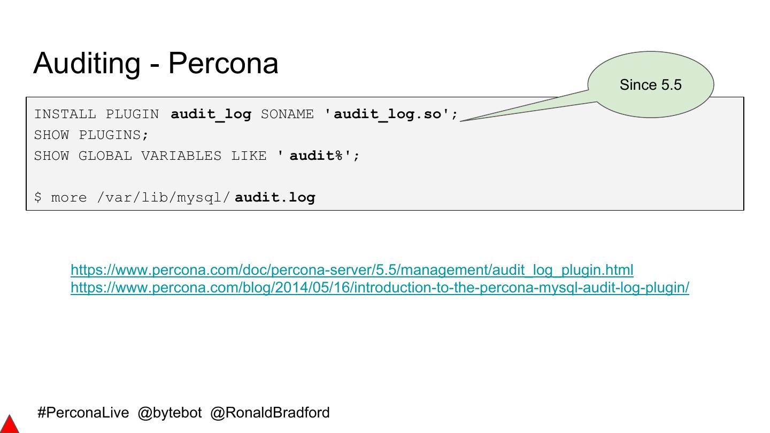Viewport: 770px width, 433px height.
Task: Click the red triangle icon in the corner
Action: [9, 424]
